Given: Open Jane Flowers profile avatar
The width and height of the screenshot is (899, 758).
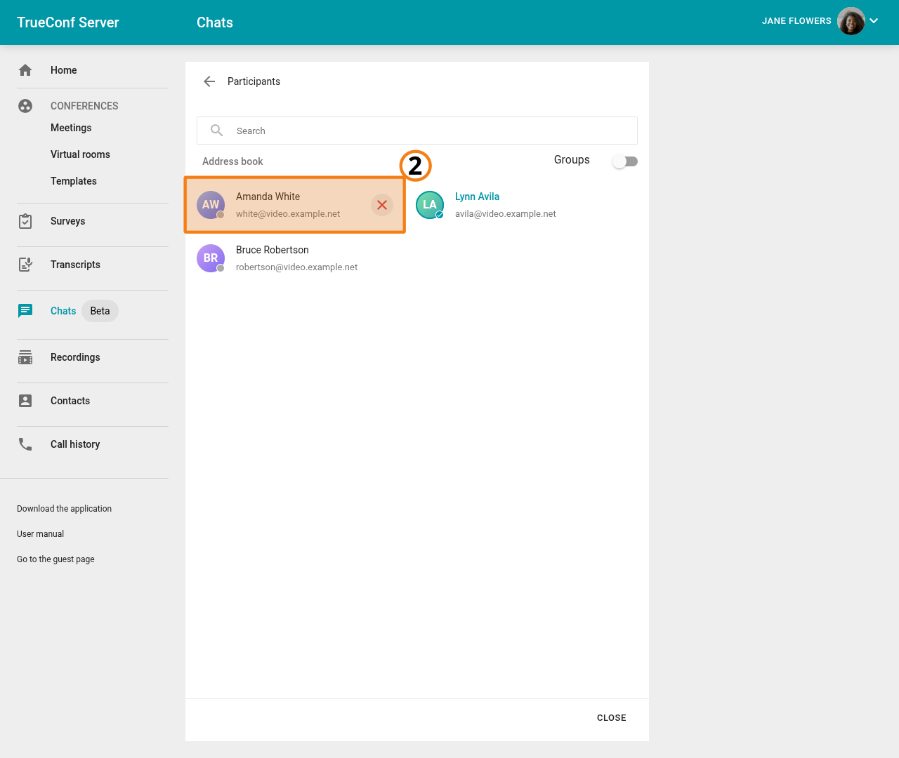Looking at the screenshot, I should point(851,21).
